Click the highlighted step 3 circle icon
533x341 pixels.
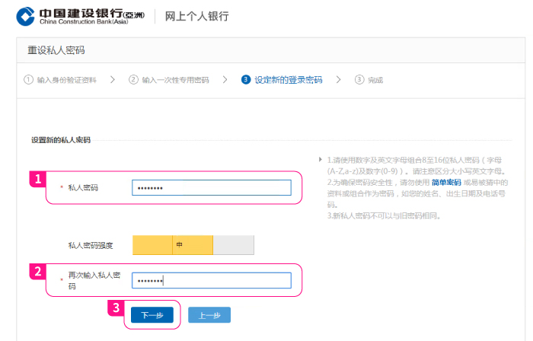[246, 79]
